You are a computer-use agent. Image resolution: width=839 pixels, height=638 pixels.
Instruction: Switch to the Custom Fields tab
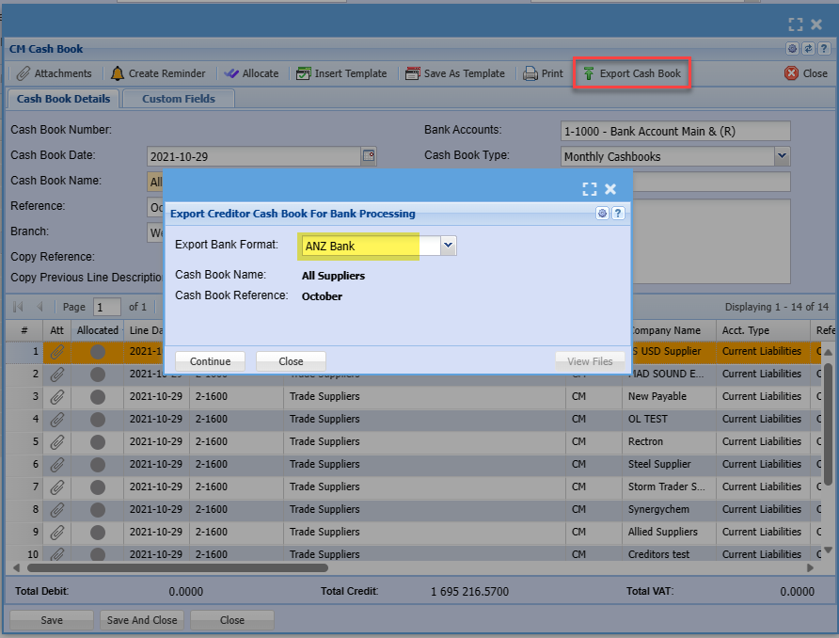(x=179, y=99)
